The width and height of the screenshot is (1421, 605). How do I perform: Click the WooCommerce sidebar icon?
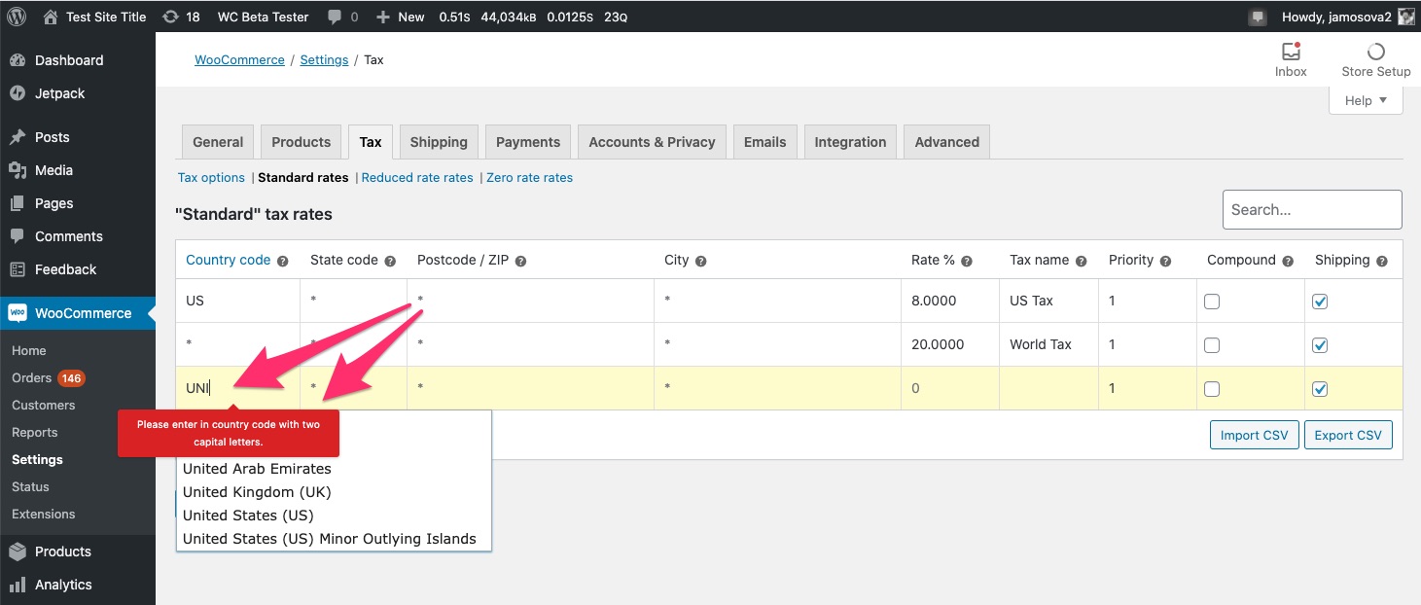click(x=18, y=313)
